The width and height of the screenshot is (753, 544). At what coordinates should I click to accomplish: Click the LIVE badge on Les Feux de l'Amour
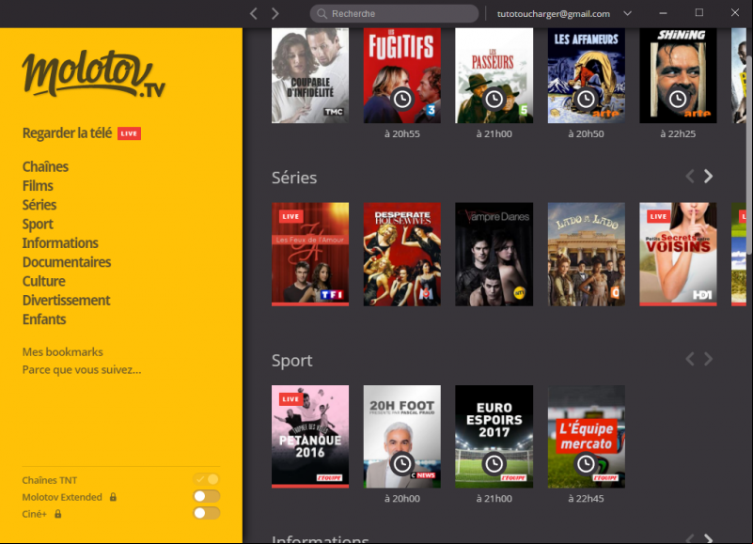290,216
